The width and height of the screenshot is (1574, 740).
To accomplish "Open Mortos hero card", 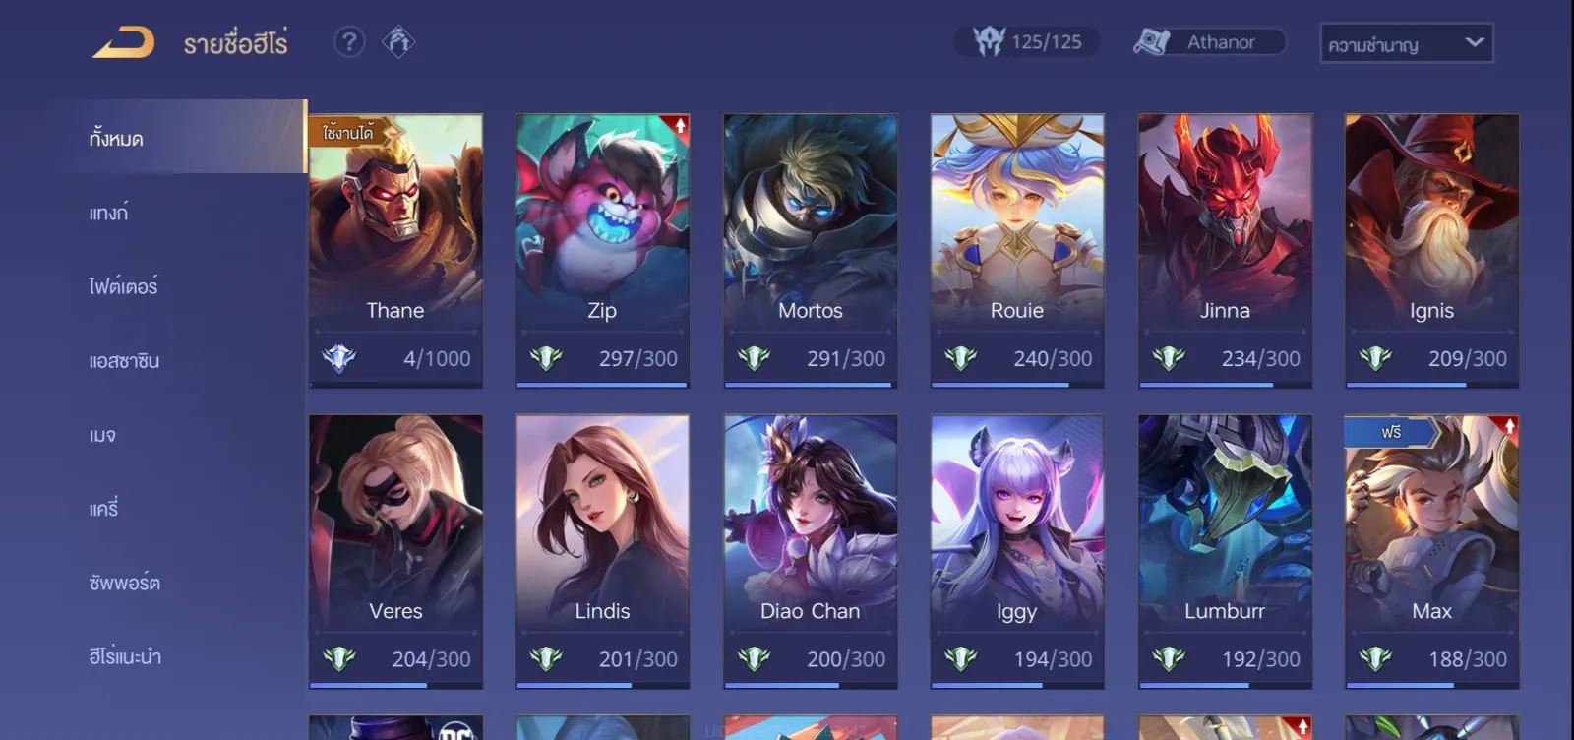I will click(x=811, y=251).
